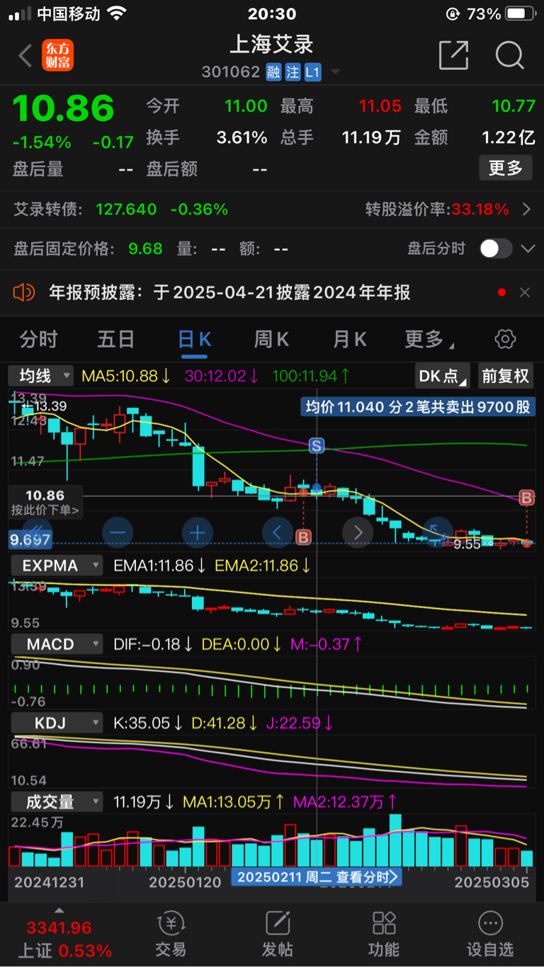Open the 成交量 indicator dropdown
The height and width of the screenshot is (967, 544).
coord(55,801)
